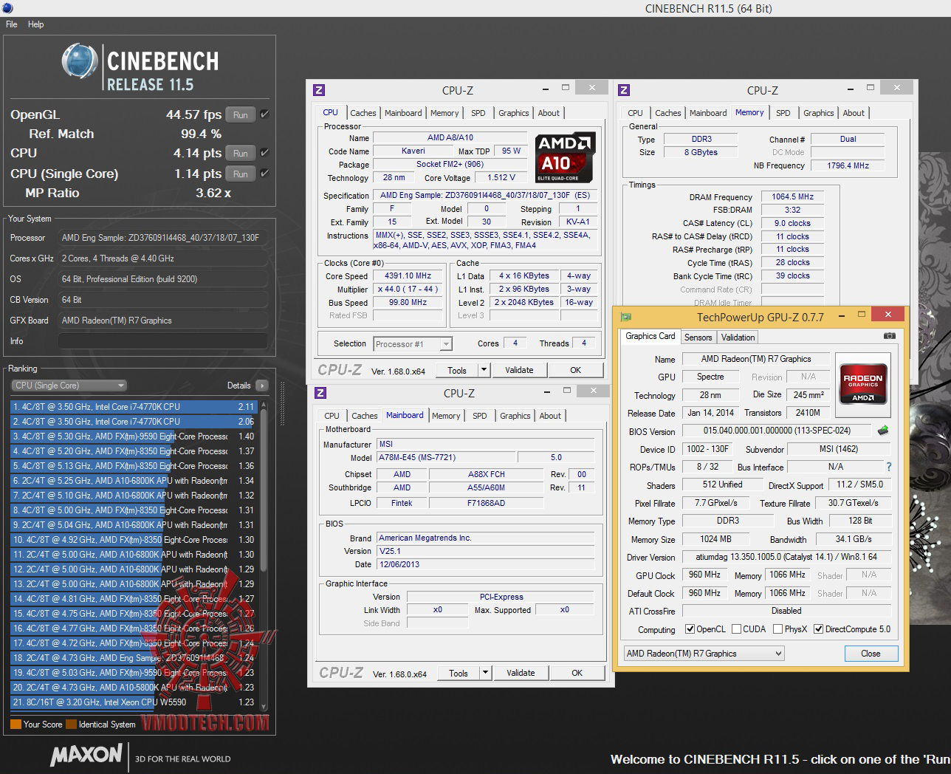Run the CPU benchmark
This screenshot has height=774, width=951.
[x=241, y=153]
